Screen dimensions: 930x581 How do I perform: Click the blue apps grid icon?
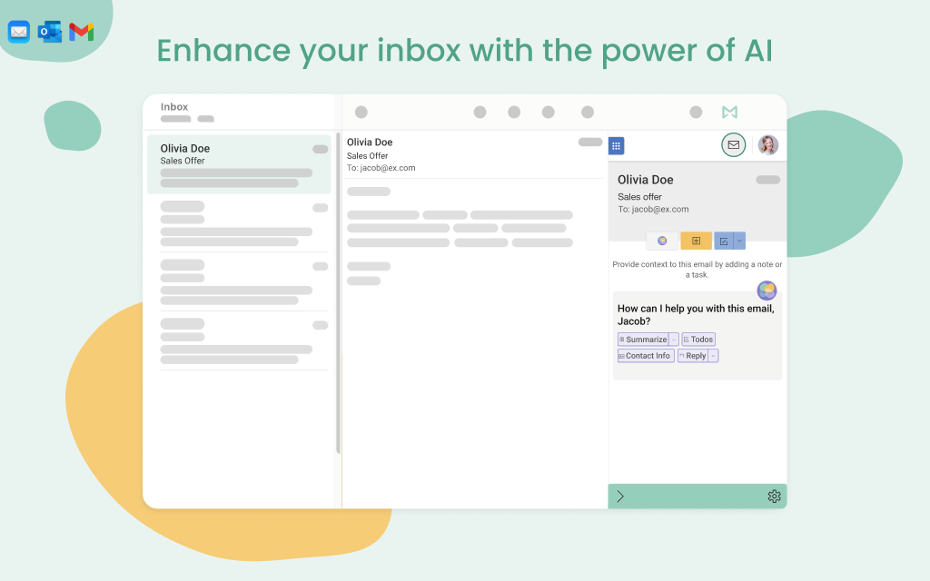click(616, 145)
